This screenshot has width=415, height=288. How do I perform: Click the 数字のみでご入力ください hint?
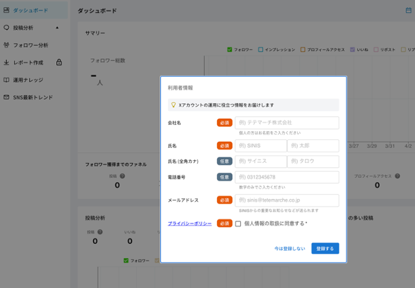click(262, 187)
